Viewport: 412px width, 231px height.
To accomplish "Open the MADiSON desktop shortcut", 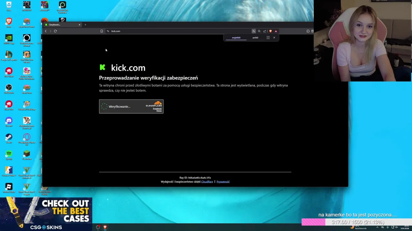I will (x=27, y=6).
